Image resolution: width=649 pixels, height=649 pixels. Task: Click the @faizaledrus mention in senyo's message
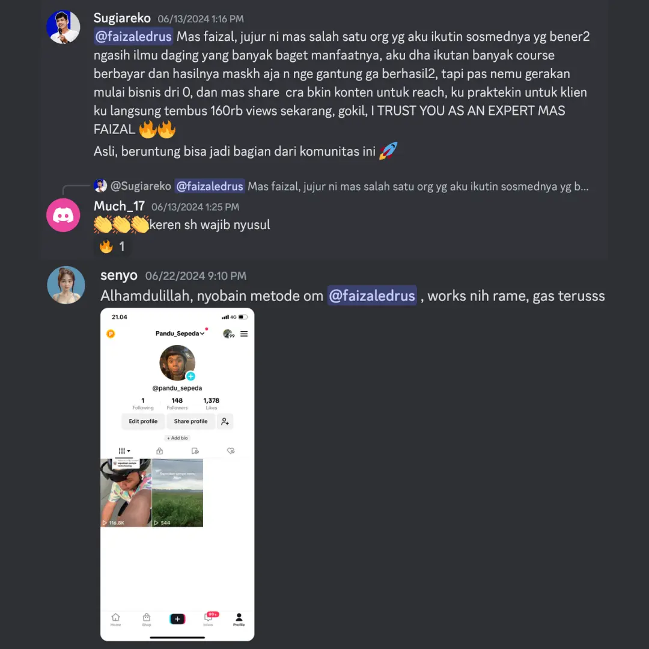(372, 296)
